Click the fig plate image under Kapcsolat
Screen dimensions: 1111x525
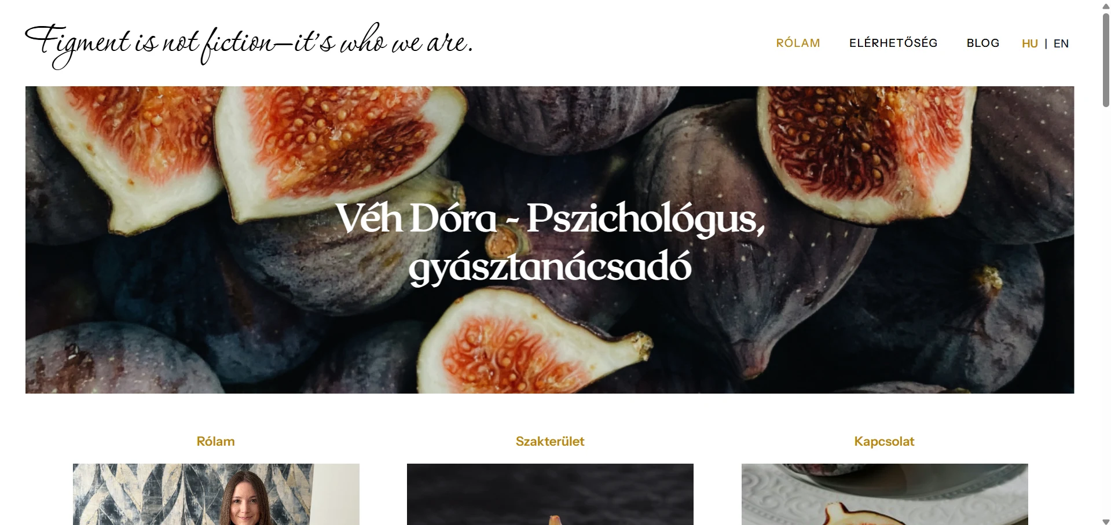885,494
